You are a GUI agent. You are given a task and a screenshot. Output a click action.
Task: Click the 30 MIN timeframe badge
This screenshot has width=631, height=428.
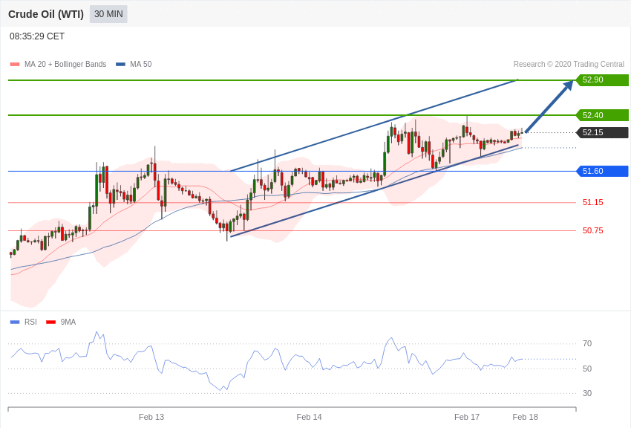click(108, 14)
